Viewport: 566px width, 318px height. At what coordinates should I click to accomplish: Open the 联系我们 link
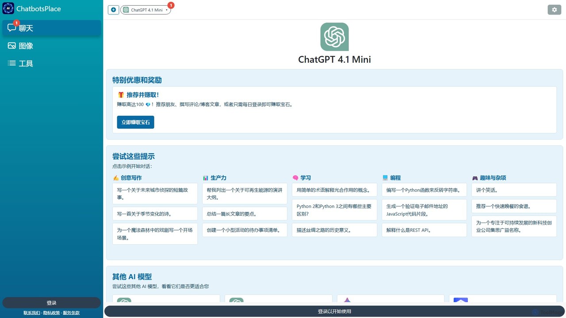click(32, 313)
